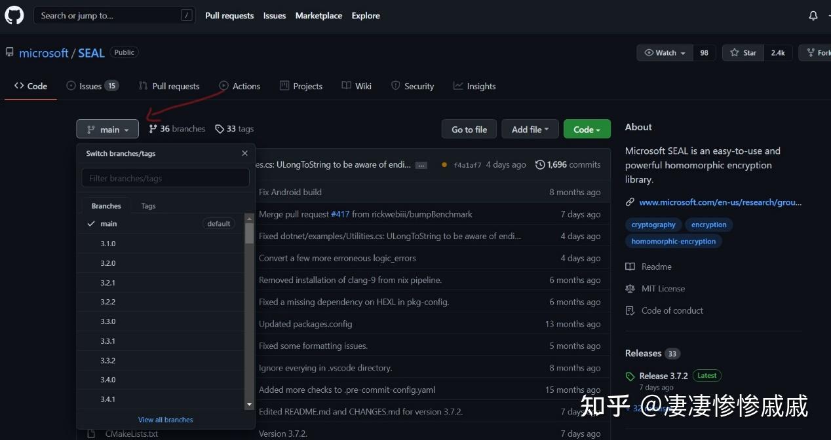Open GitHub notifications bell icon
Image resolution: width=831 pixels, height=440 pixels.
pos(813,15)
